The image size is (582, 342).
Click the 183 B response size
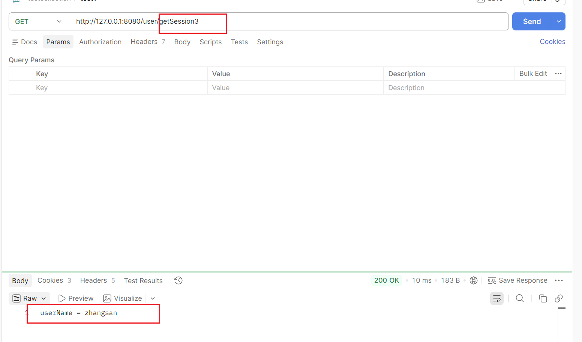point(450,280)
